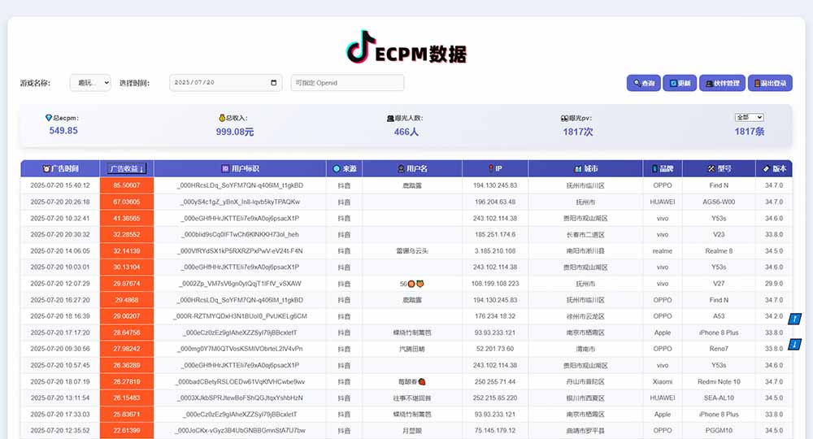Open the 全部 filter dropdown
This screenshot has width=813, height=439.
pyautogui.click(x=749, y=117)
